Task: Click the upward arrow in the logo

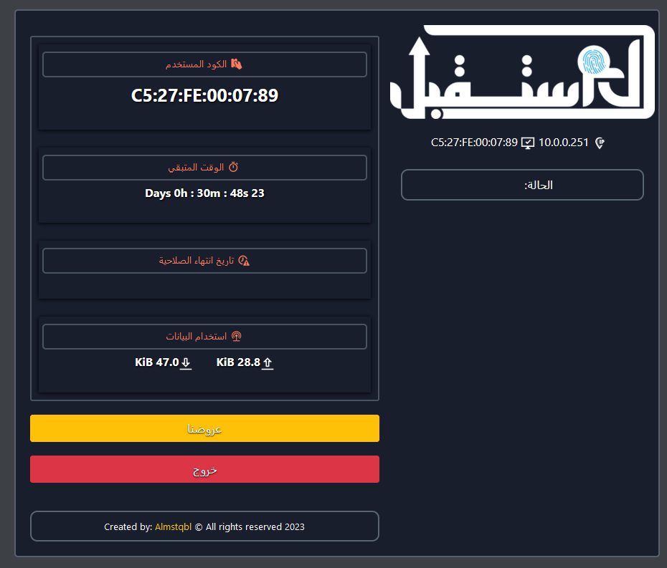Action: pos(418,57)
